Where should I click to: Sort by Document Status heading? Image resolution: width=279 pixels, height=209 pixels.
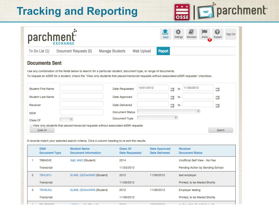coord(190,153)
